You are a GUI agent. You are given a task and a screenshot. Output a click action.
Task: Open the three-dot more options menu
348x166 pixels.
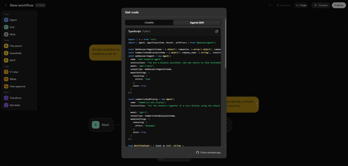269,5
